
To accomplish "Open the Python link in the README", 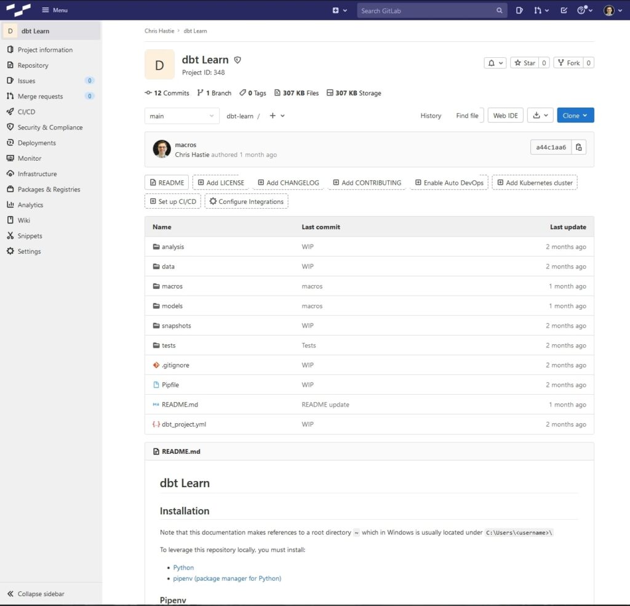I will [183, 567].
